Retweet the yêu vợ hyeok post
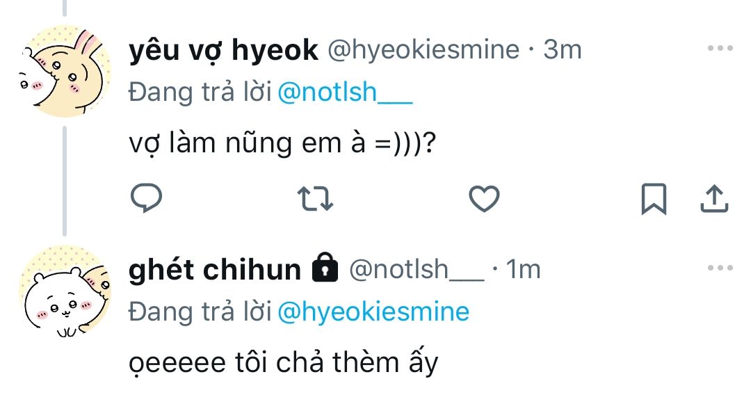The width and height of the screenshot is (751, 395). (316, 200)
